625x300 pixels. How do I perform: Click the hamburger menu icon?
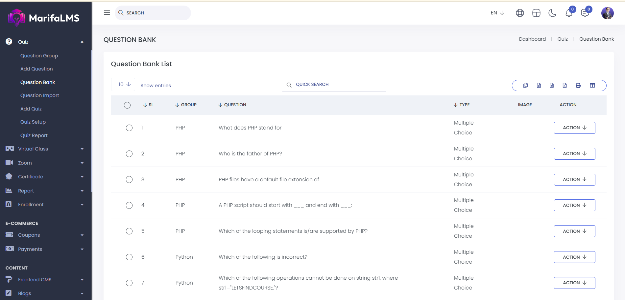(x=107, y=13)
